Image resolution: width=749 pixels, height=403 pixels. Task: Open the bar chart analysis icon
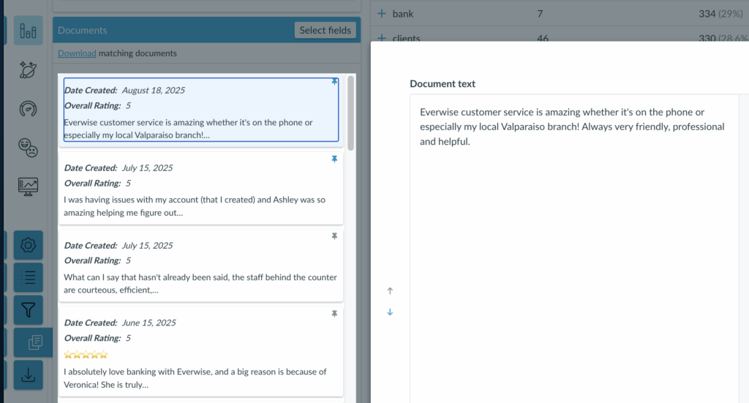point(29,31)
